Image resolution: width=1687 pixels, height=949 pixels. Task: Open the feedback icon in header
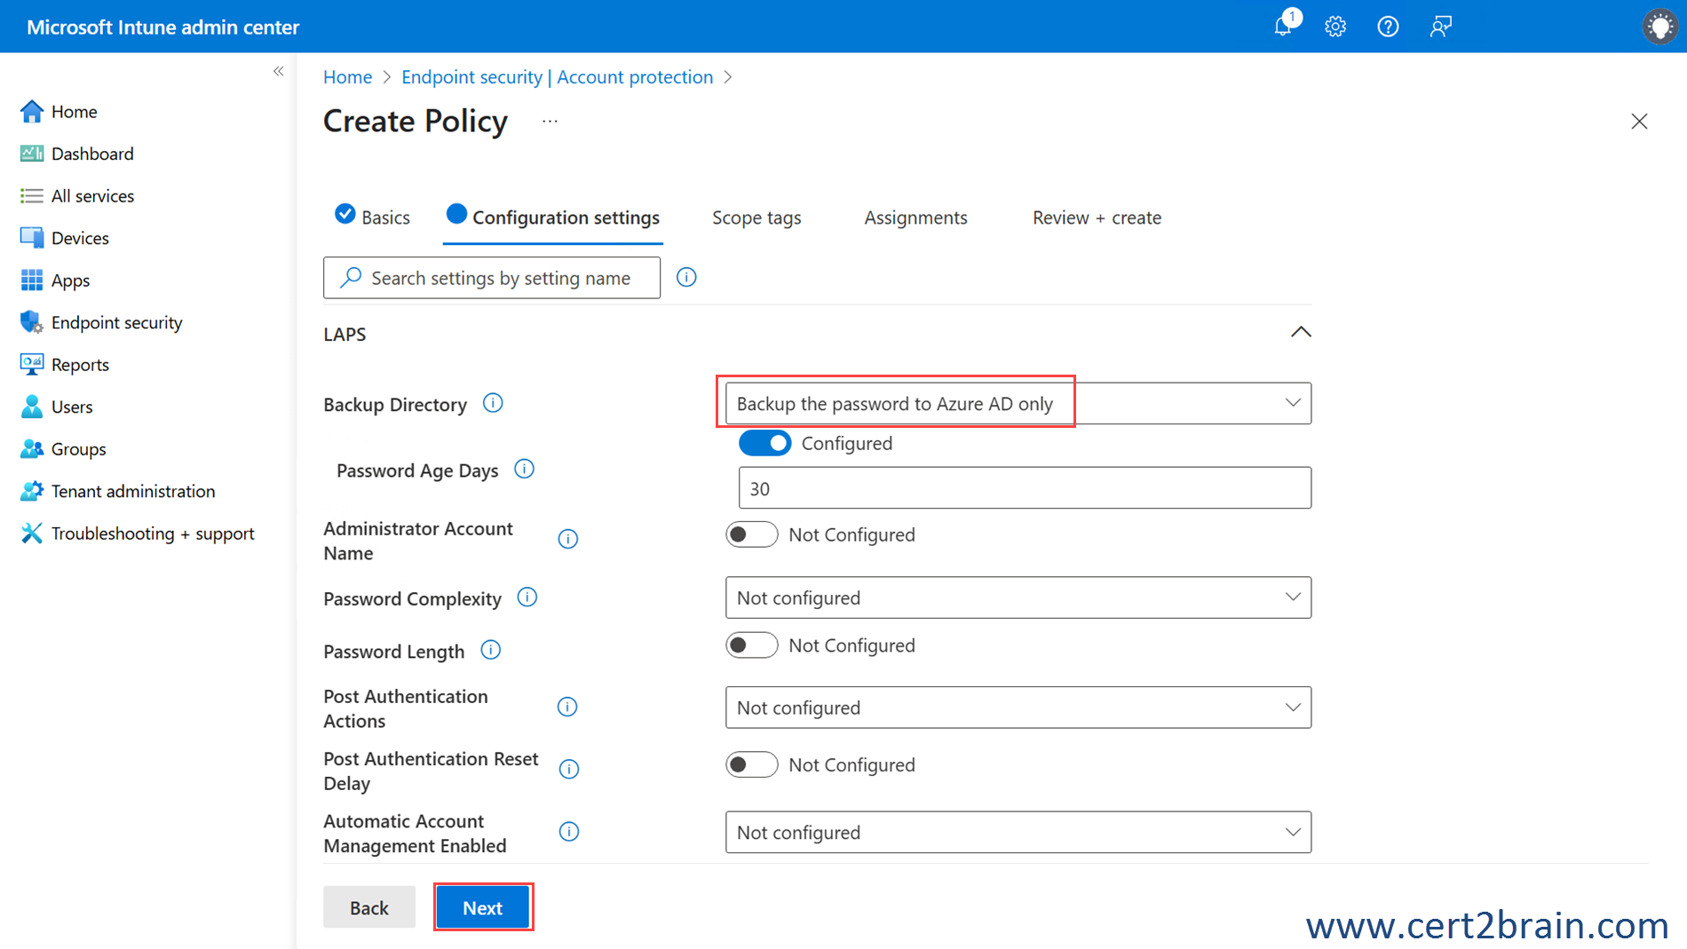1440,27
